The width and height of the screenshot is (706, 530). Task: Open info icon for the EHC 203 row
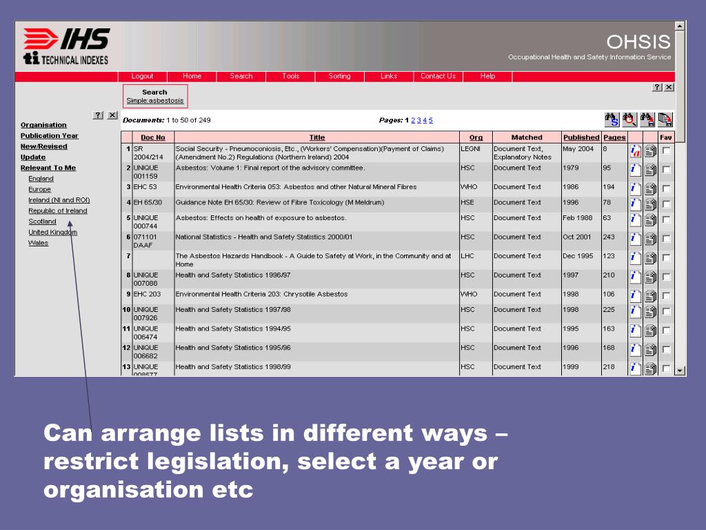pyautogui.click(x=635, y=296)
